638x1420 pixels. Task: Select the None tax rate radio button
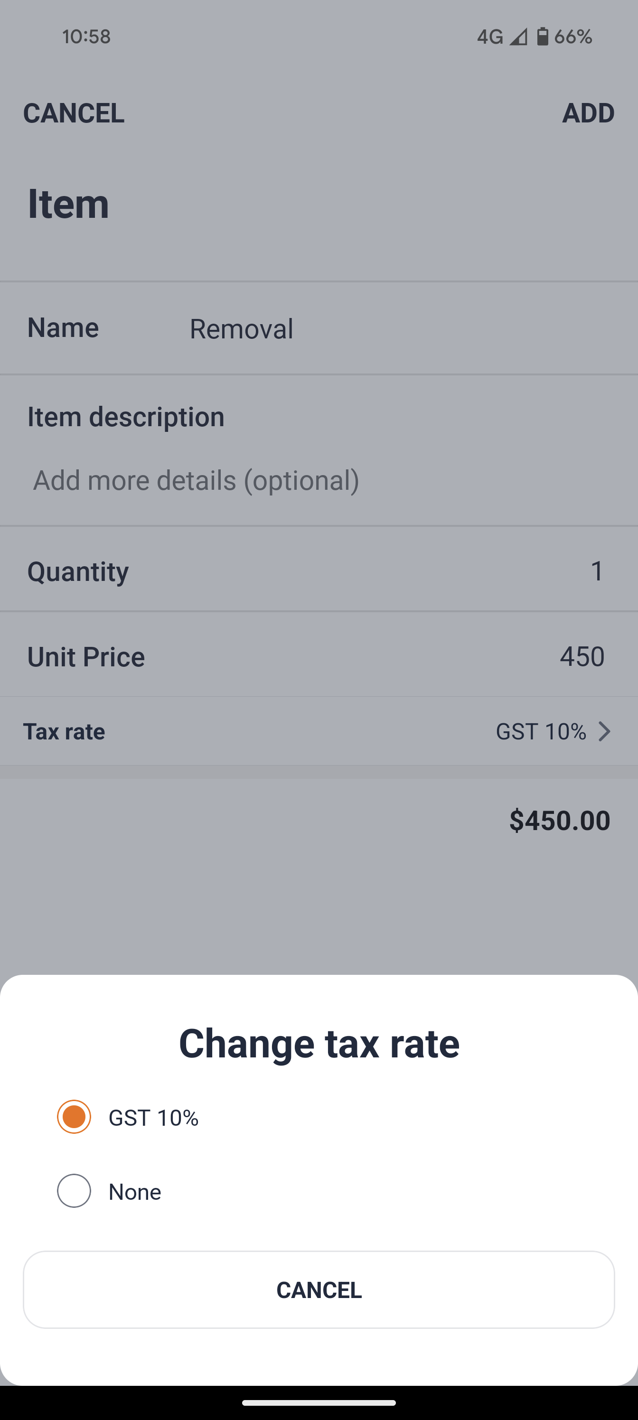coord(74,1191)
